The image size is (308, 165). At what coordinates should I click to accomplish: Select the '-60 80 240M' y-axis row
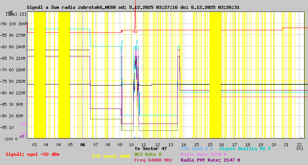[x=13, y=47]
